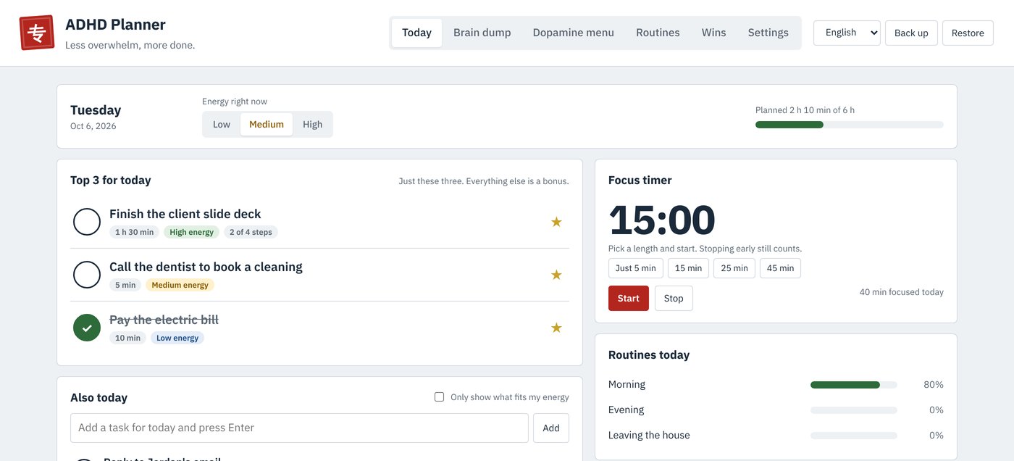Unstar Call the dentist to book a cleaning
The height and width of the screenshot is (461, 1014).
tap(556, 275)
